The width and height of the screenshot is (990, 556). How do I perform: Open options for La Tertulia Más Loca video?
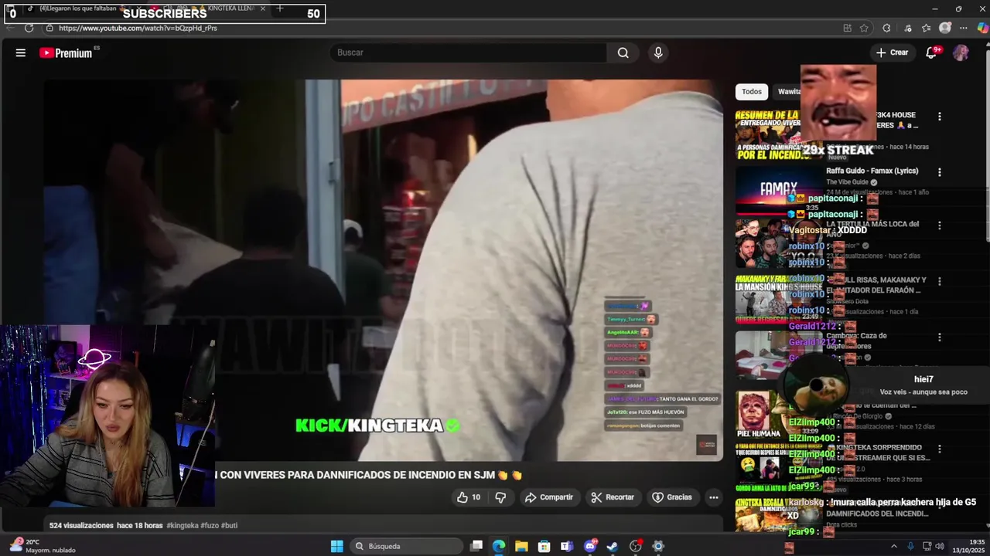pos(940,225)
